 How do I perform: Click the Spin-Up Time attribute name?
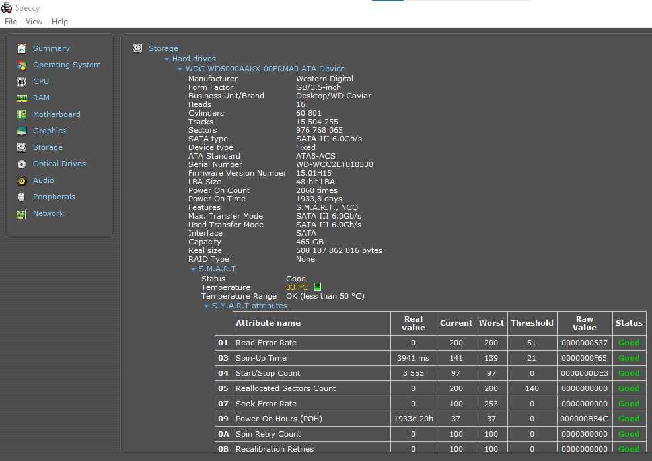click(261, 358)
